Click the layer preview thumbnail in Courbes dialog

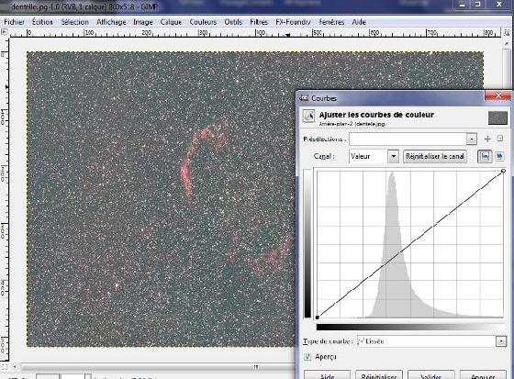tap(497, 117)
